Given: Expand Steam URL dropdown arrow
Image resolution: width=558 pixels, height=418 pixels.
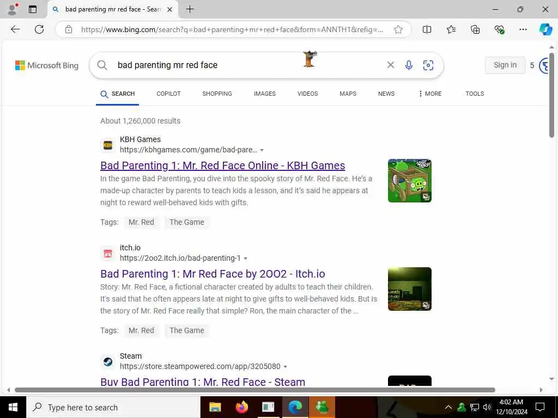Looking at the screenshot, I should pyautogui.click(x=286, y=367).
